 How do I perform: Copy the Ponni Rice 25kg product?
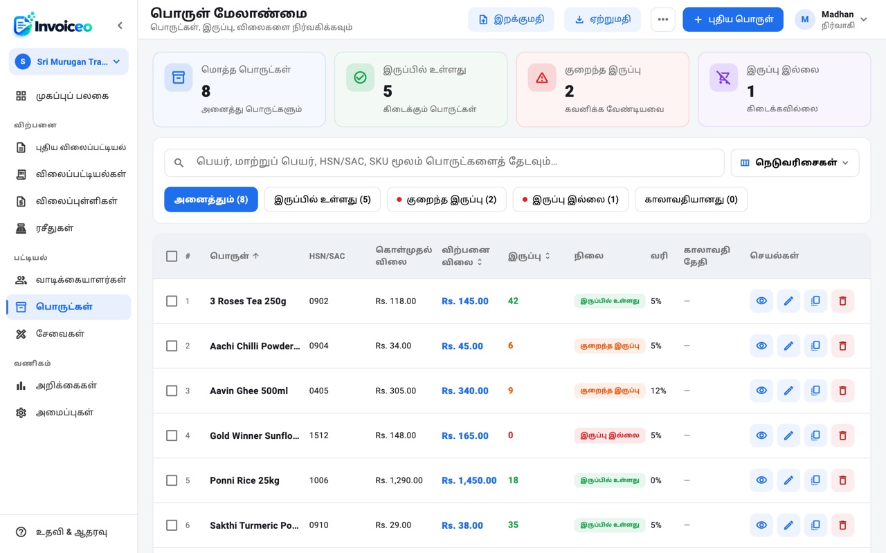tap(815, 480)
